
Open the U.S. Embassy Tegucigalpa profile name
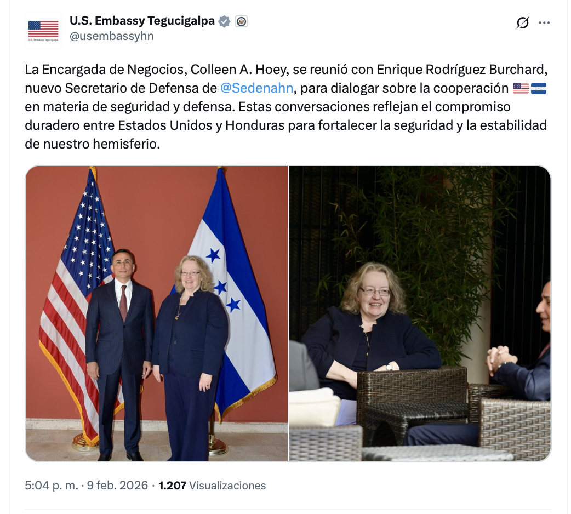pyautogui.click(x=142, y=21)
